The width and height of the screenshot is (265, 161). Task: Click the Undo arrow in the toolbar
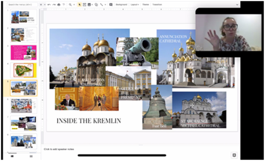point(49,5)
